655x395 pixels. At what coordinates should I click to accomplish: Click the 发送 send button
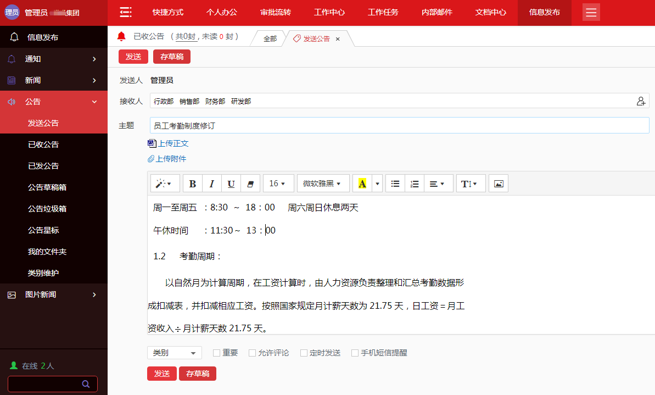[133, 56]
